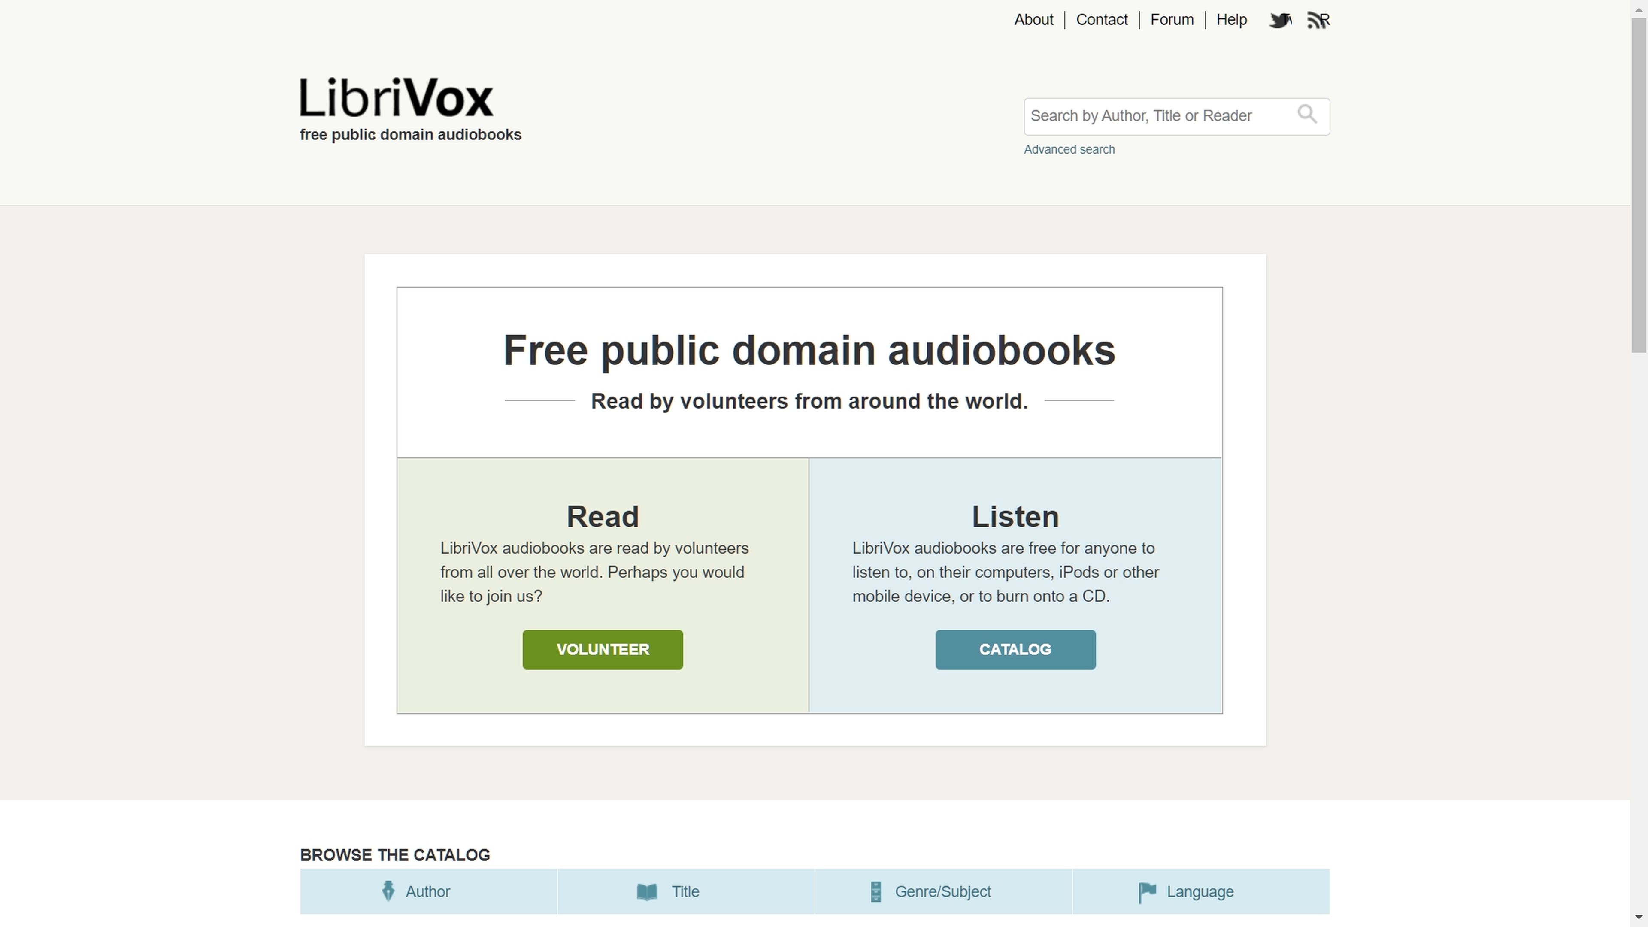Open the Forum link

point(1172,20)
